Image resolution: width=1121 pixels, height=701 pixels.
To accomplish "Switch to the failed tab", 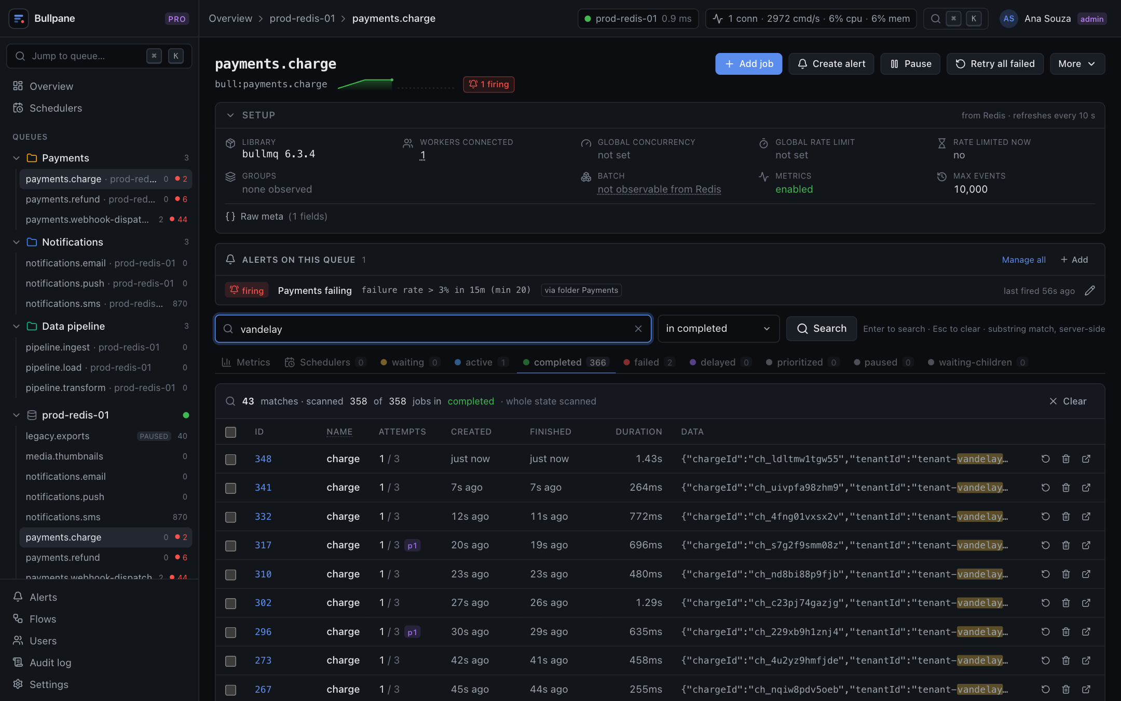I will coord(649,362).
